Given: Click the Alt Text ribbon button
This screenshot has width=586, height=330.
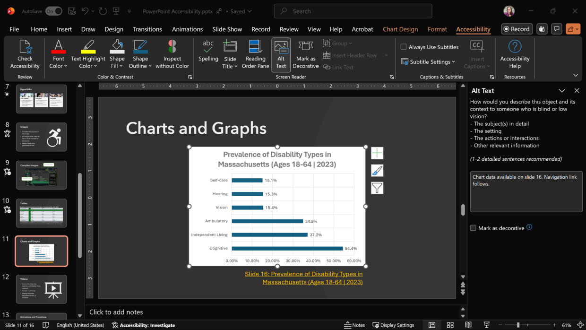Looking at the screenshot, I should tap(281, 54).
